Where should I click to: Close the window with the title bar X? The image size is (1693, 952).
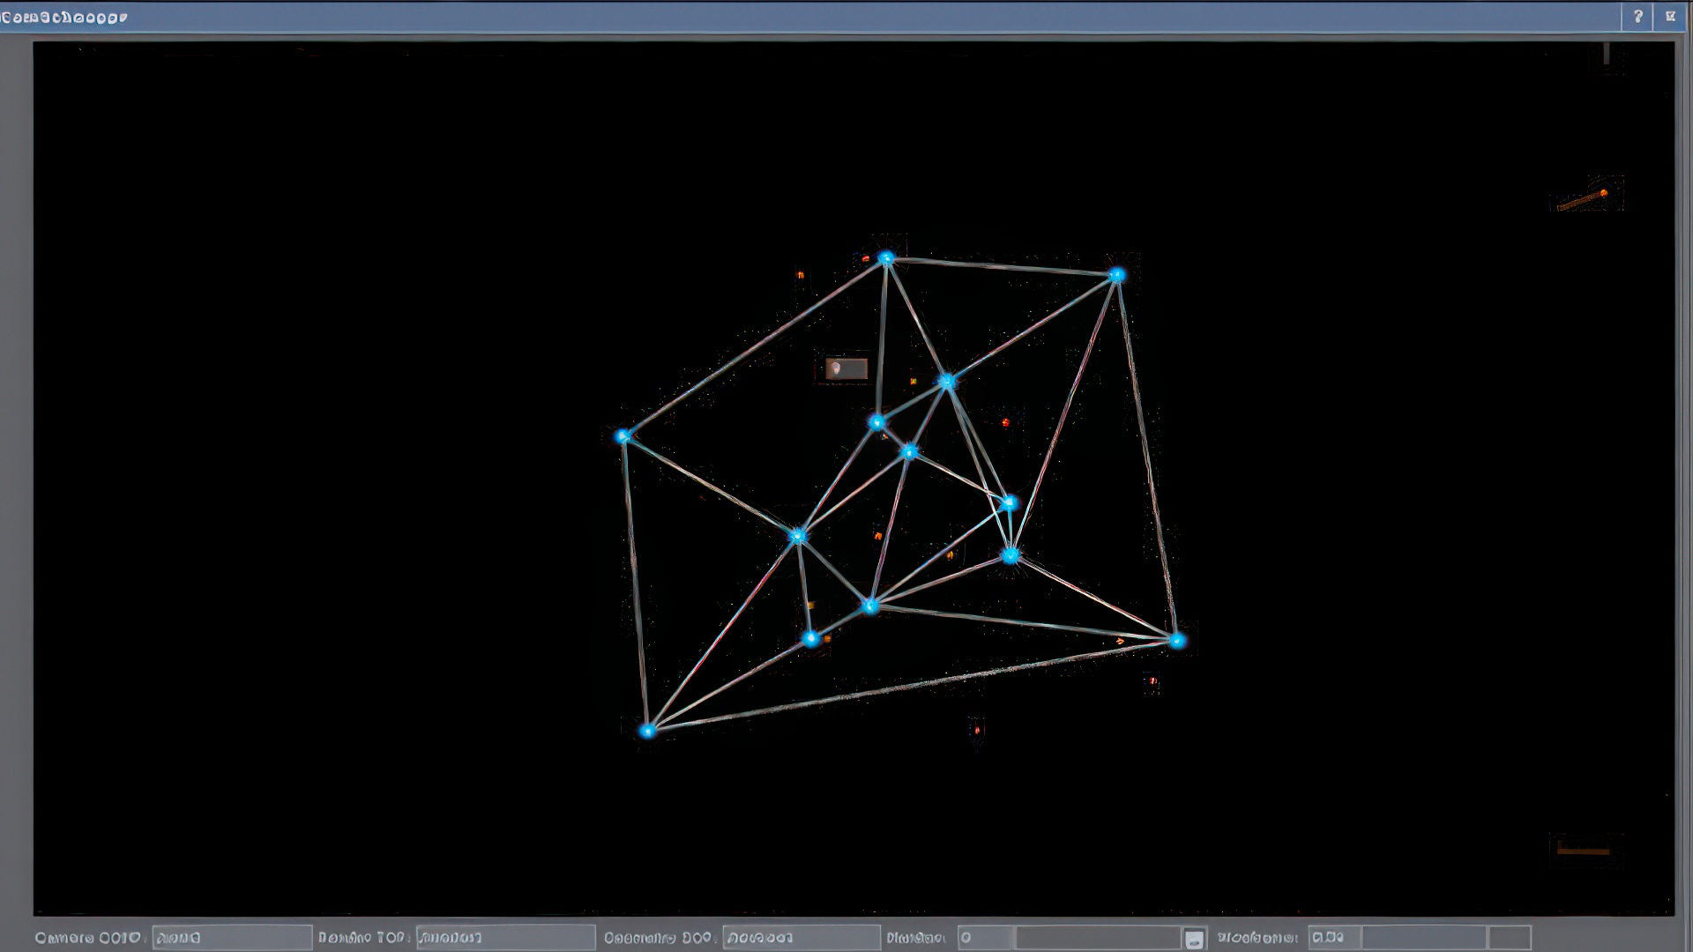[1670, 17]
